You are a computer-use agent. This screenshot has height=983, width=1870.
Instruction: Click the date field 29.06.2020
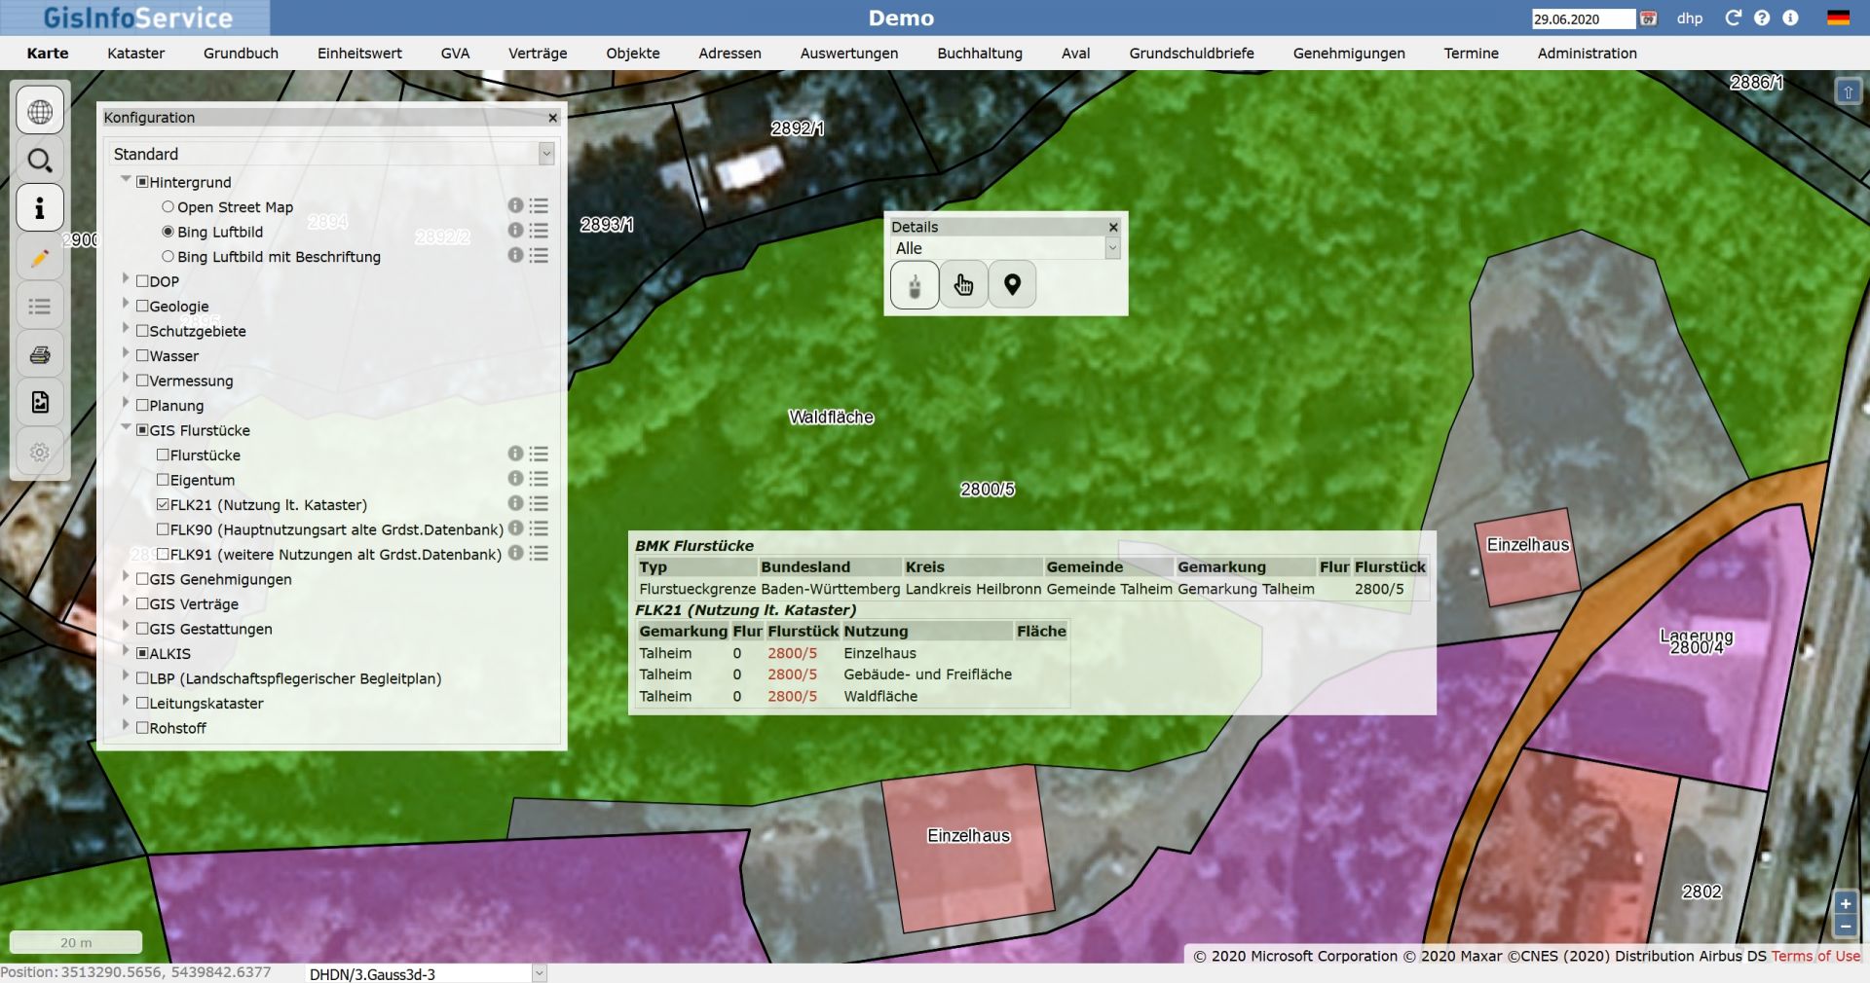(1583, 18)
